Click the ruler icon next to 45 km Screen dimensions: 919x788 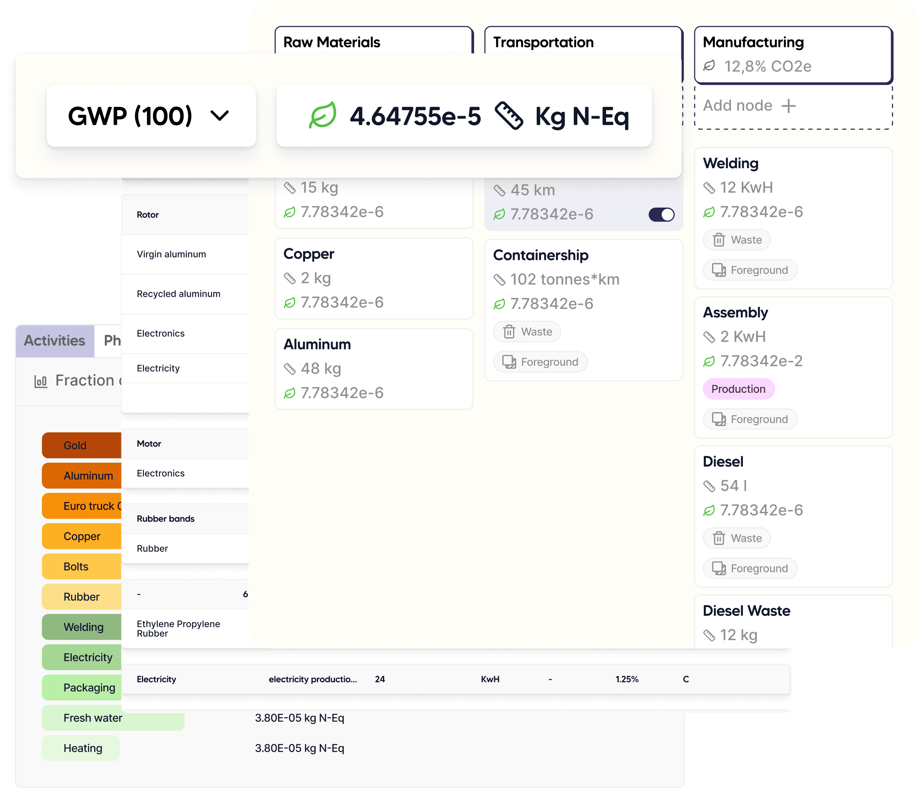coord(499,191)
